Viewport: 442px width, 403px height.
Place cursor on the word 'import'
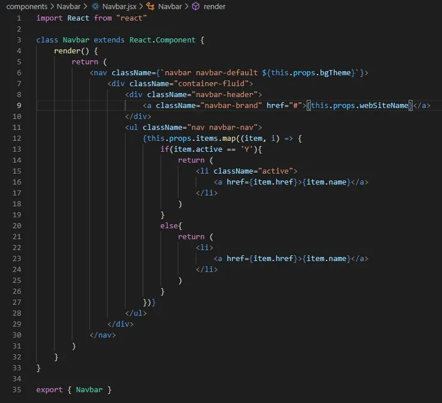(x=50, y=19)
